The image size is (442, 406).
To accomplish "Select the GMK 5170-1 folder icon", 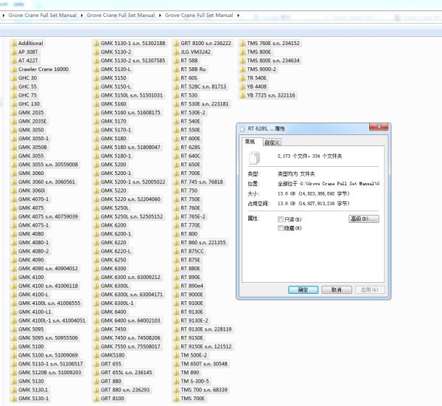I will 97,130.
